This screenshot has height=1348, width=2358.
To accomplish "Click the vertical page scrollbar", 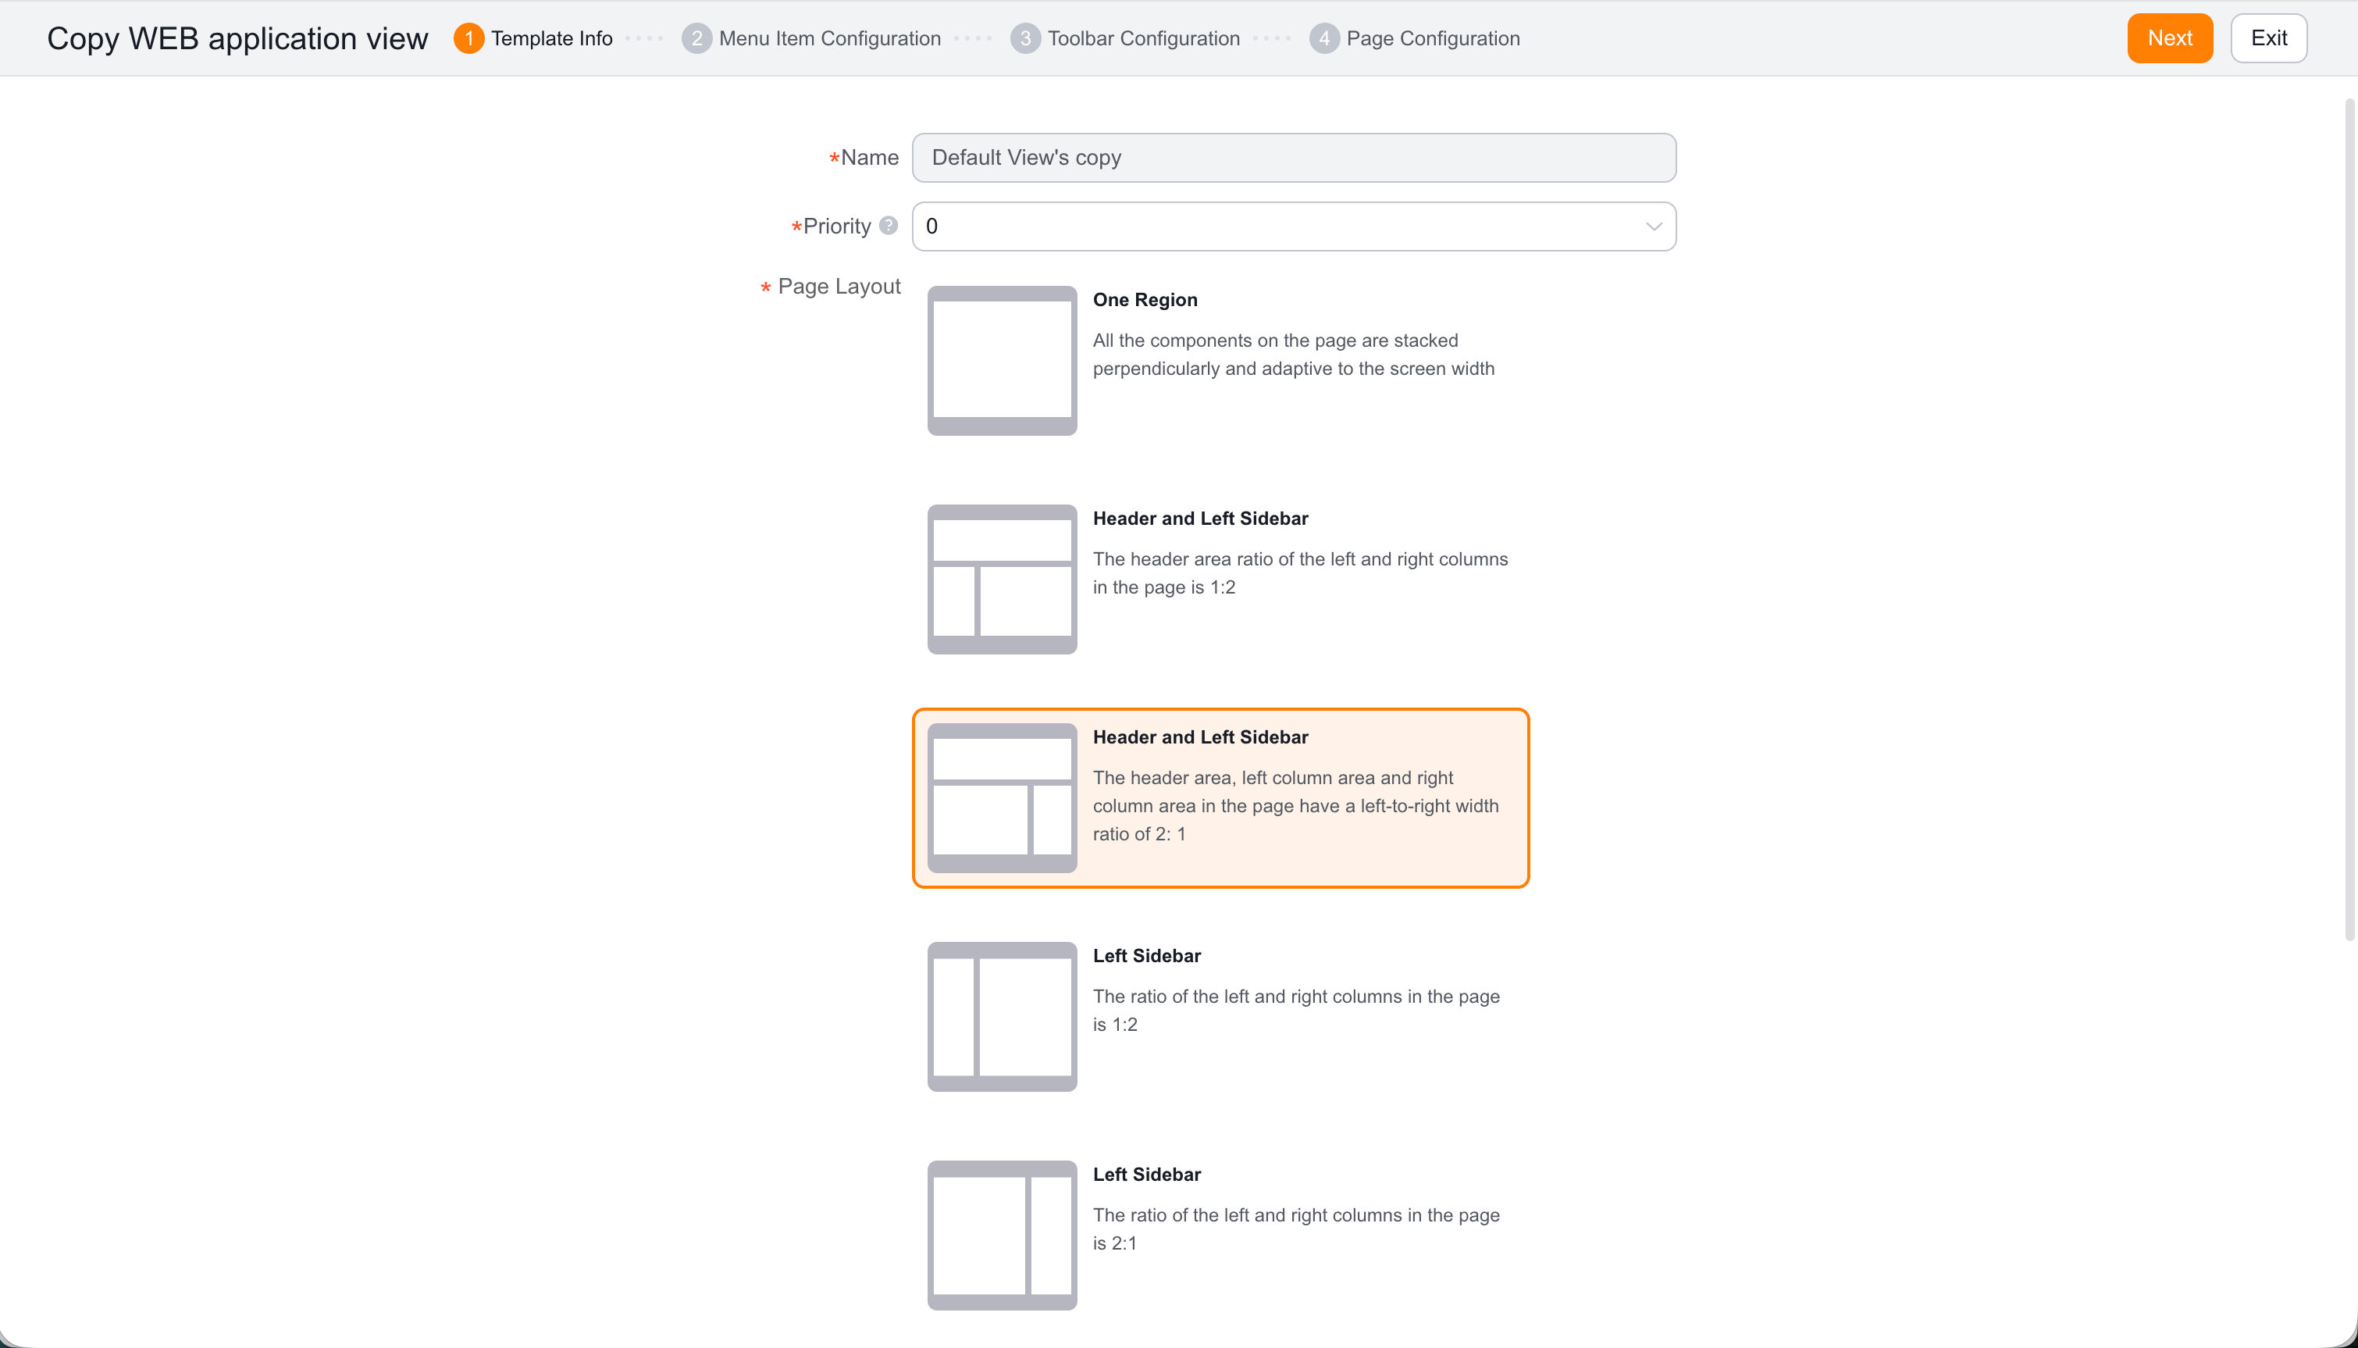I will [x=2349, y=519].
